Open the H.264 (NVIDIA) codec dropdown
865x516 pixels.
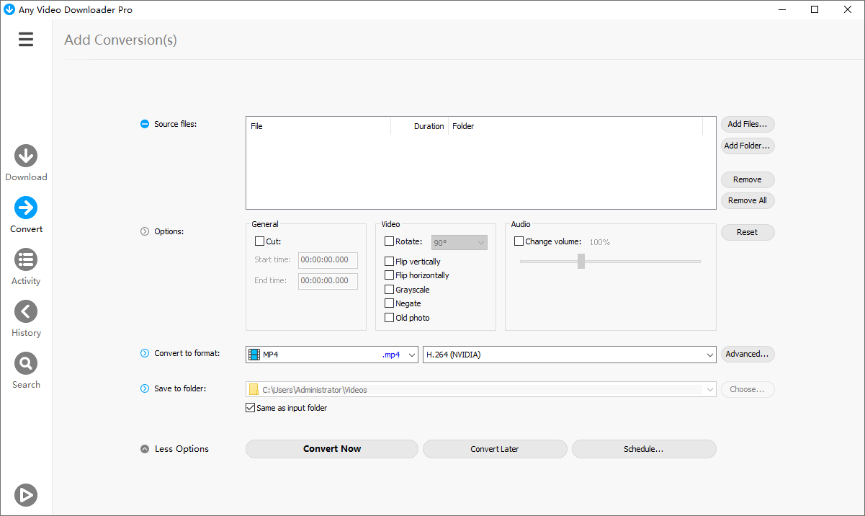pos(569,355)
